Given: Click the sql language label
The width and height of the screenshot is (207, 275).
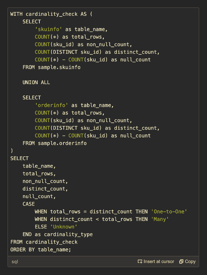Looking at the screenshot, I should [x=14, y=261].
